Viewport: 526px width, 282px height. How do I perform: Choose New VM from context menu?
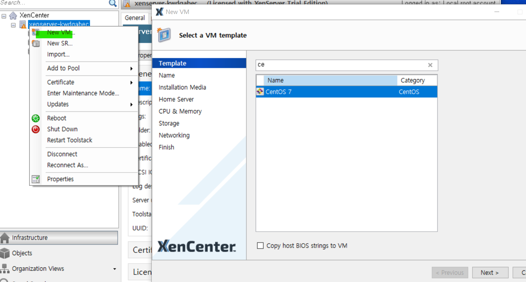[61, 32]
